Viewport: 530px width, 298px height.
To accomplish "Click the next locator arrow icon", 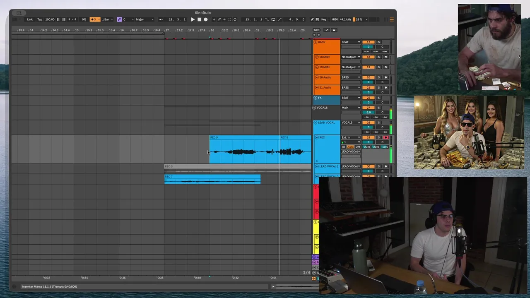I will [x=318, y=35].
